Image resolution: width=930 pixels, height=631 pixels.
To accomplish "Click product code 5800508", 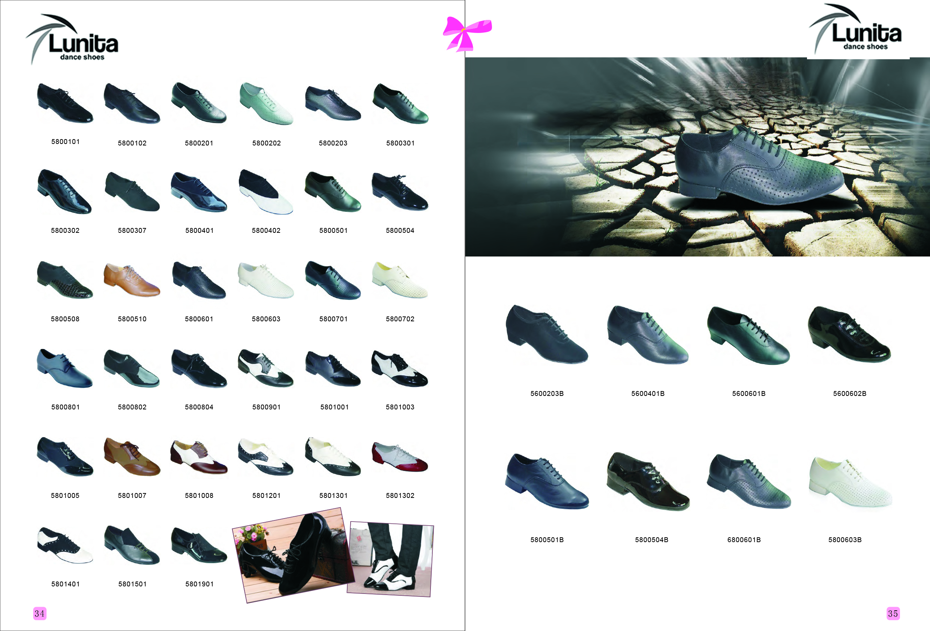I will (65, 319).
